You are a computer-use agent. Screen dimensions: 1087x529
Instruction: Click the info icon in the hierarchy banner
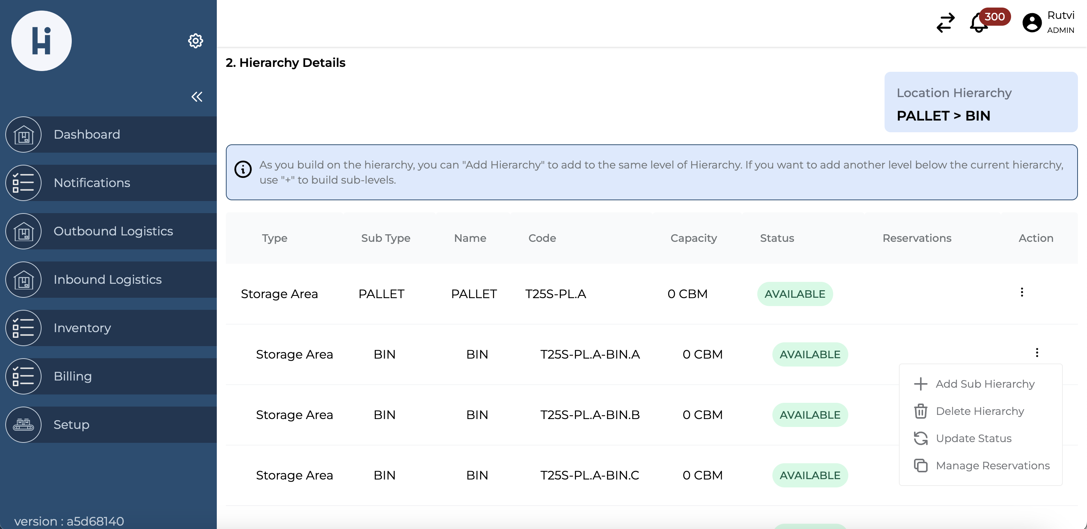tap(242, 170)
